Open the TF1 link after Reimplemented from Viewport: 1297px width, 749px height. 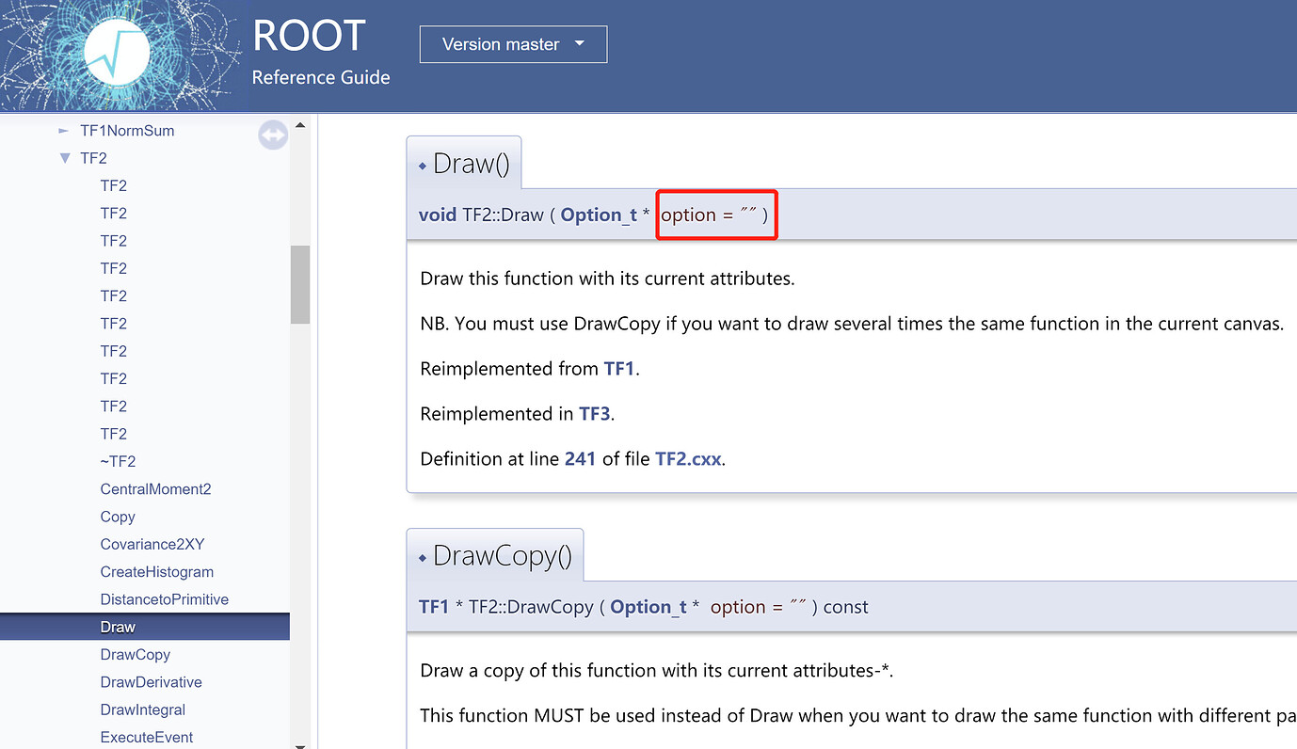click(619, 369)
